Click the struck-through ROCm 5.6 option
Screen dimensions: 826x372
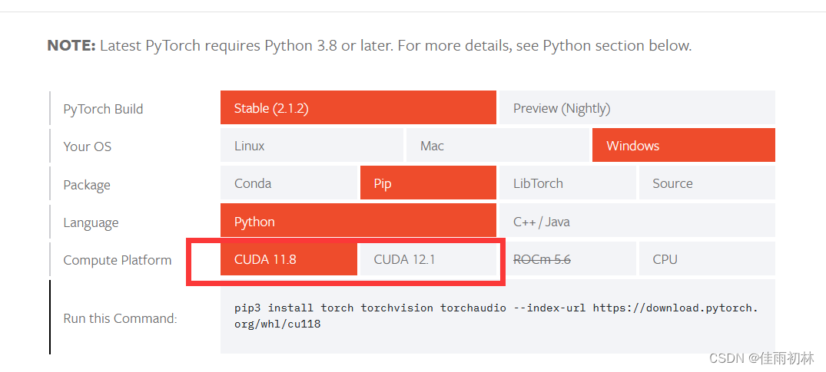[567, 259]
